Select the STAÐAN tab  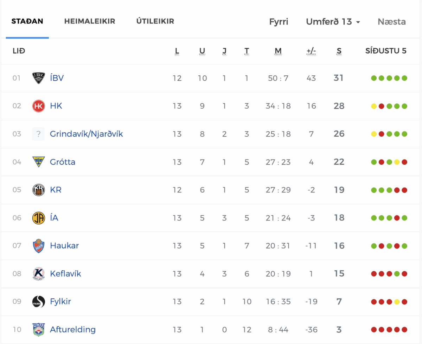click(x=27, y=21)
